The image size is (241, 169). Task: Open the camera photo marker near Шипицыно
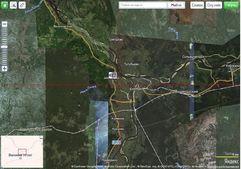pos(113,74)
